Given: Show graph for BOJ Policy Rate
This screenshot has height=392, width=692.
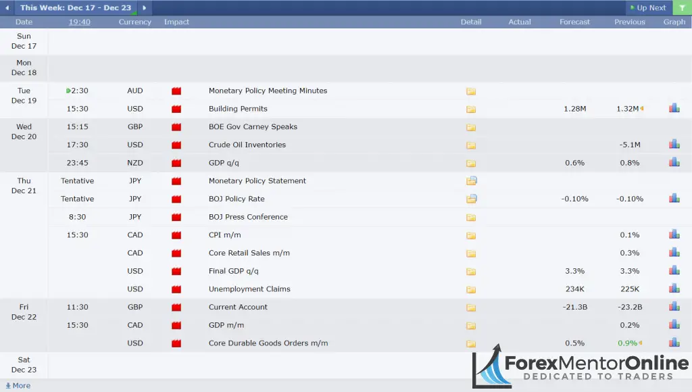Looking at the screenshot, I should (x=674, y=198).
